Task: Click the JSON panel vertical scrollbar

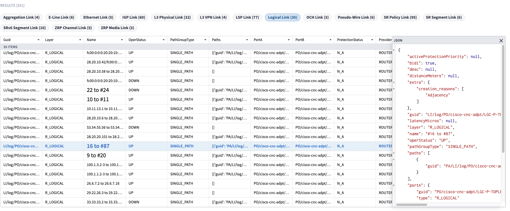Action: click(x=503, y=99)
